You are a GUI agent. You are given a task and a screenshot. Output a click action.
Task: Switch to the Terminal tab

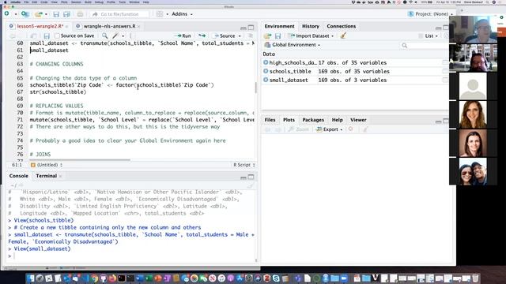(46, 176)
